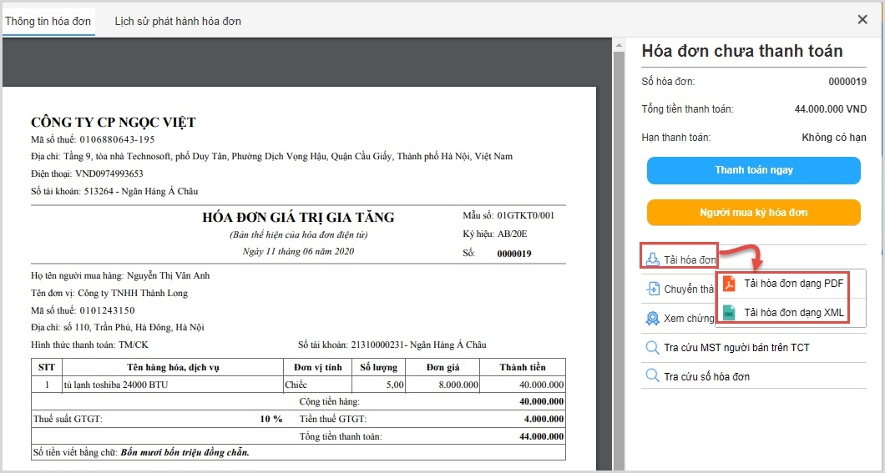Click Người mua ký hóa đơn button
The image size is (885, 473).
(753, 213)
